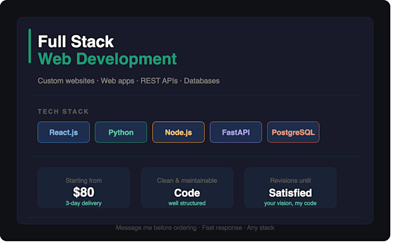Image resolution: width=396 pixels, height=247 pixels.
Task: Click the "TECH STACK" section label
Action: click(63, 112)
